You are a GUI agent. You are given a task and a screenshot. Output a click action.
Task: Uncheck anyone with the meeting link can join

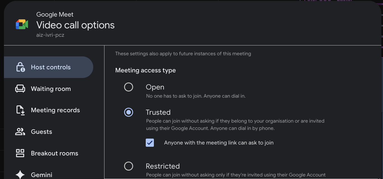(150, 143)
